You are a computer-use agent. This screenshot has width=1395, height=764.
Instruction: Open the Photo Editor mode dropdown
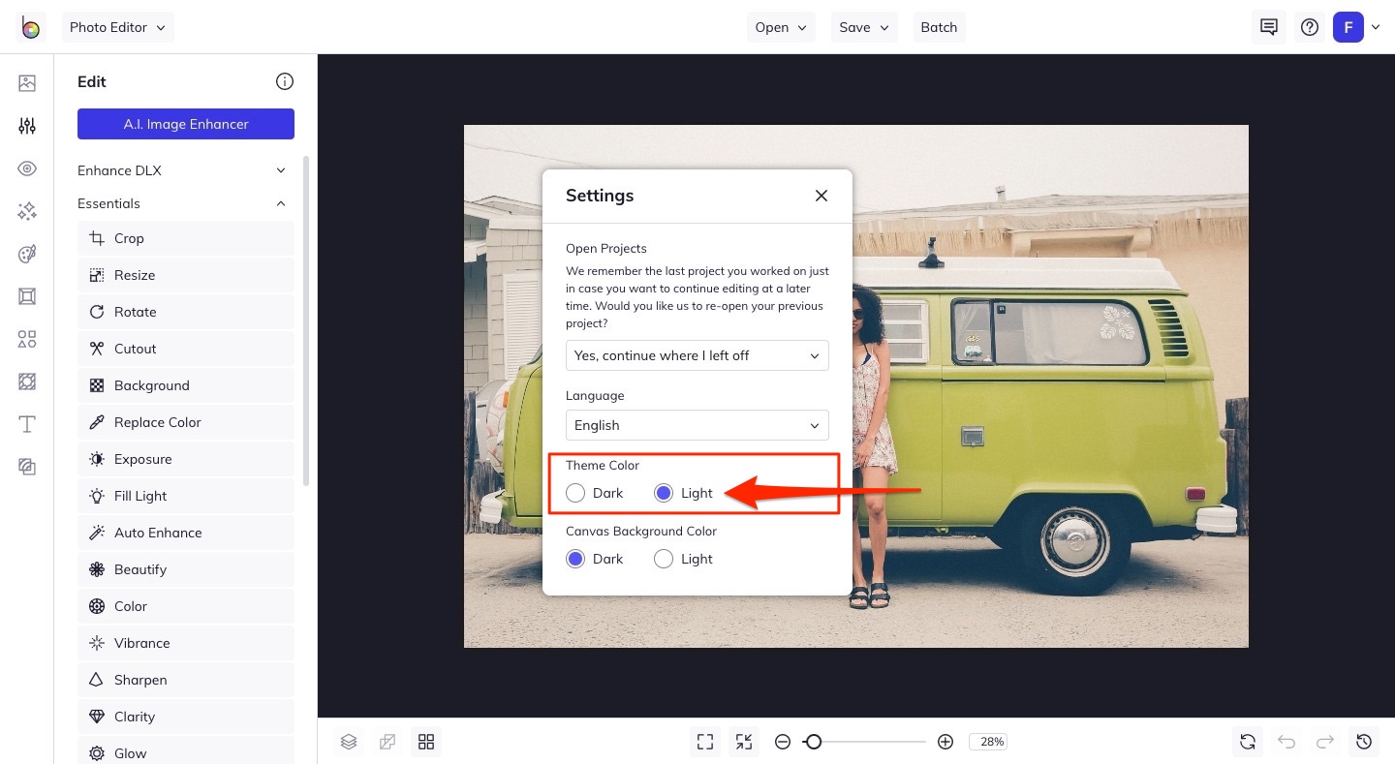[x=118, y=27]
